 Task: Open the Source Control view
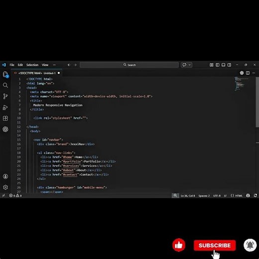(x=5, y=96)
